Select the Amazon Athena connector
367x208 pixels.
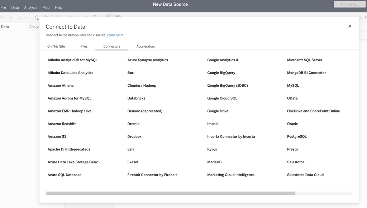(61, 86)
